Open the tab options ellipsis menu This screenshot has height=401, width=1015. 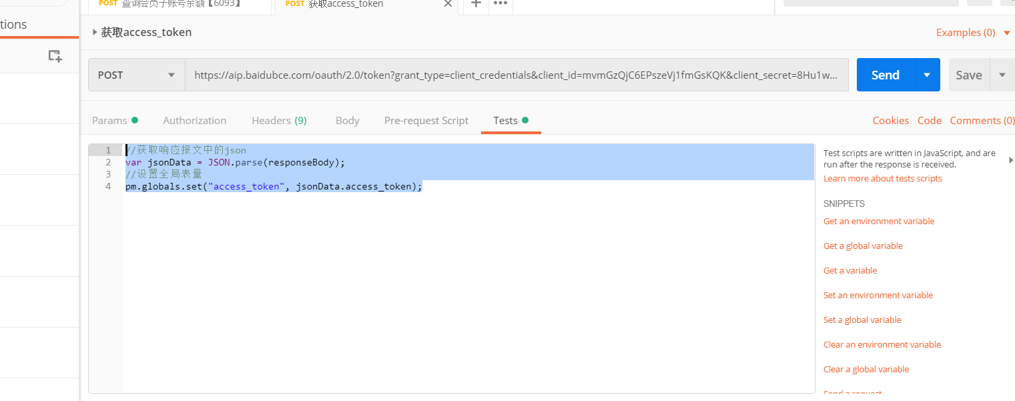pos(500,3)
